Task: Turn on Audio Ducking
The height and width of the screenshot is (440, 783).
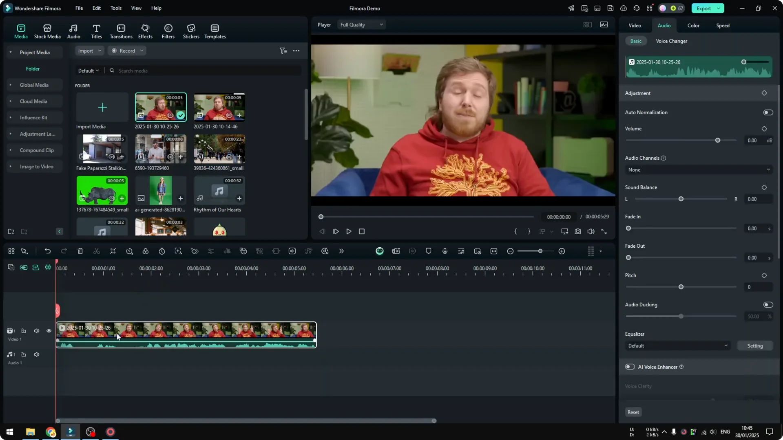Action: click(x=768, y=304)
